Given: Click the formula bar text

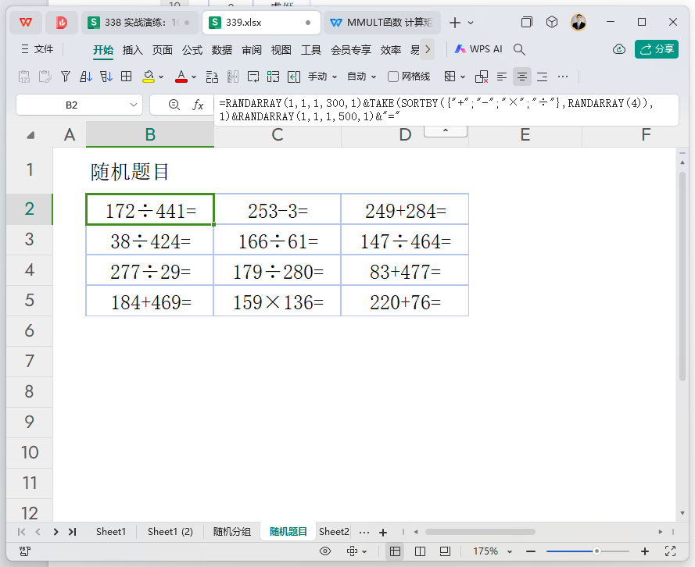Looking at the screenshot, I should [446, 110].
